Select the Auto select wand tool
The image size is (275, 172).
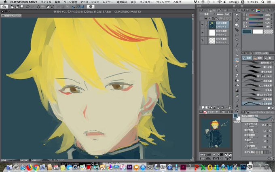[x=237, y=40]
